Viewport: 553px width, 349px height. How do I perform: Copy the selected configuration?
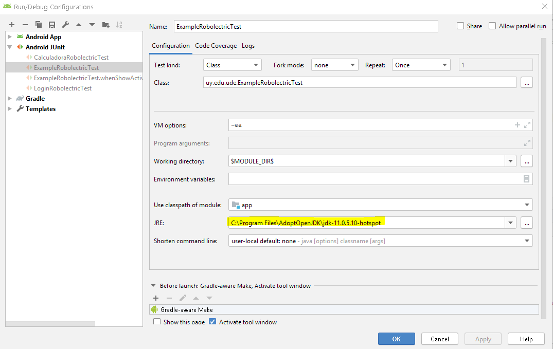(39, 25)
